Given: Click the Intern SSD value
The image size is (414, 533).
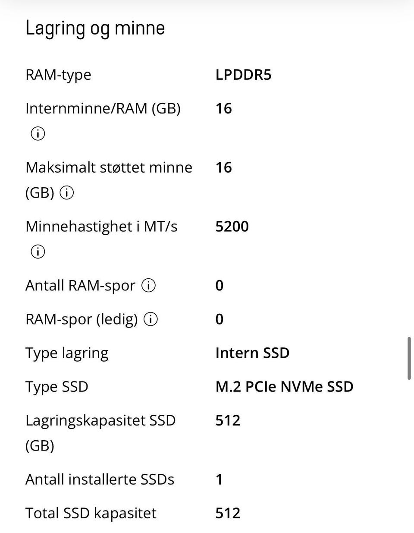Looking at the screenshot, I should click(x=252, y=353).
